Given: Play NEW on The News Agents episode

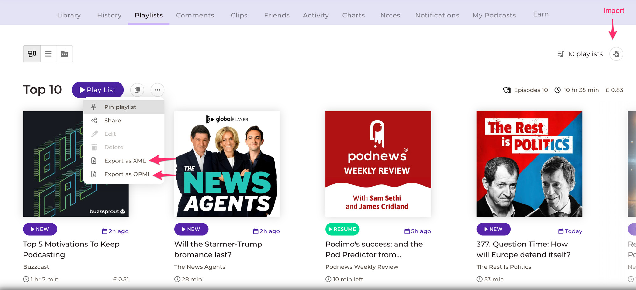Looking at the screenshot, I should (191, 229).
